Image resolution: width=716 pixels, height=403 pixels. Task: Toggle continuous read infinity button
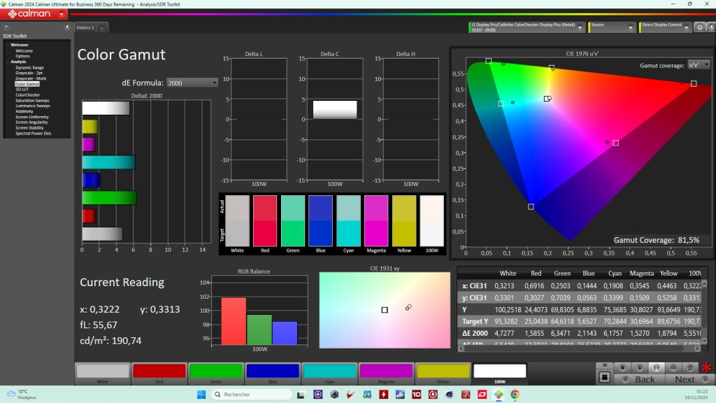(673, 367)
